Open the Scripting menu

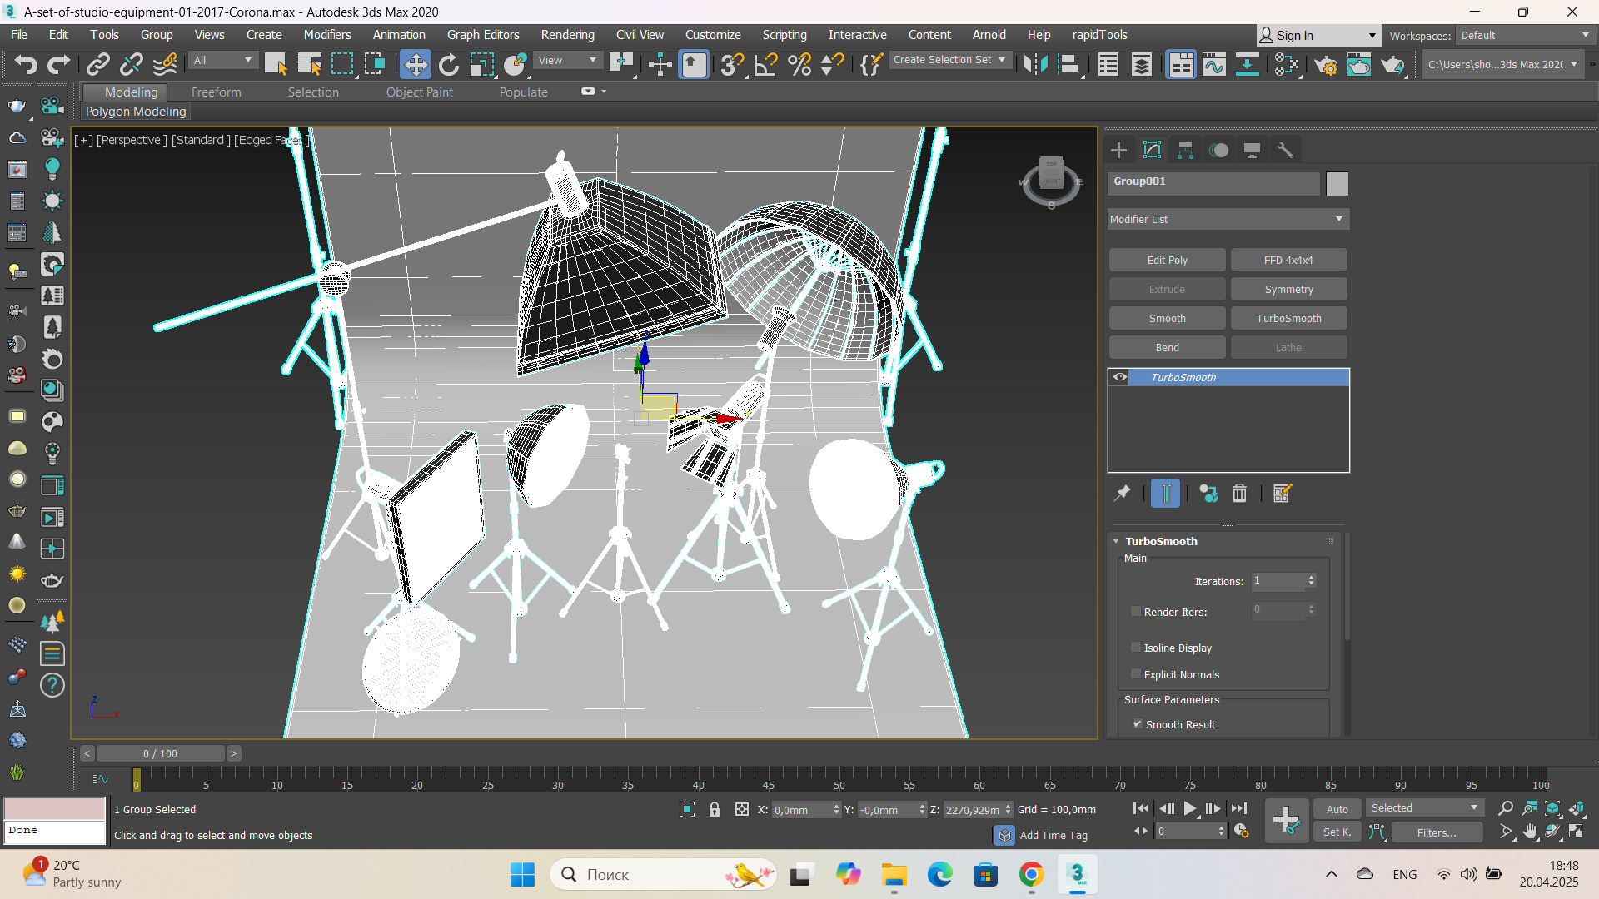785,35
